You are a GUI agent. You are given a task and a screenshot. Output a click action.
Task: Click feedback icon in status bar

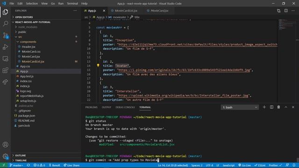287,165
